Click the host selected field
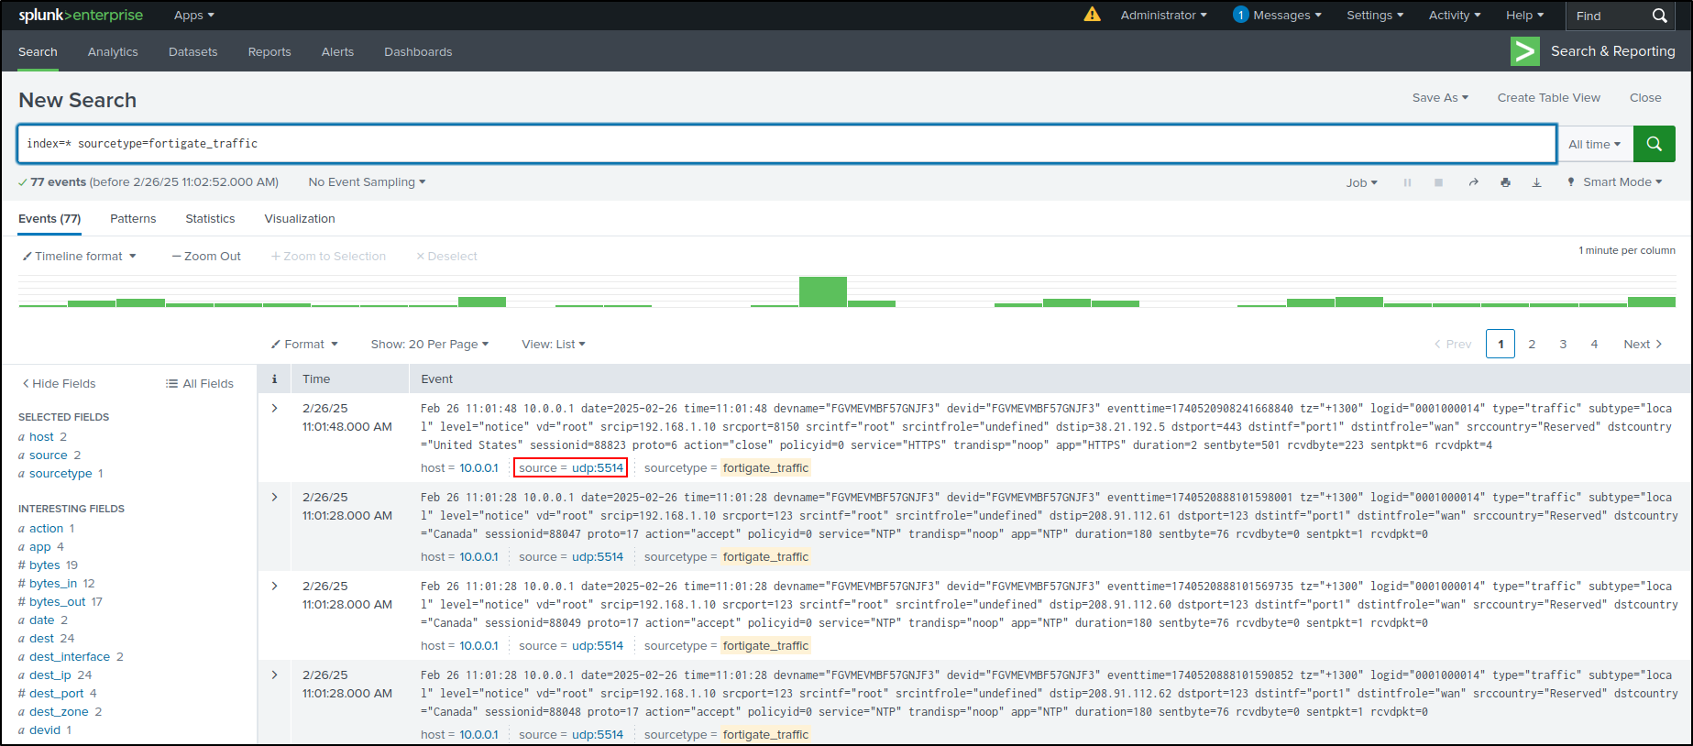The width and height of the screenshot is (1693, 746). (x=41, y=437)
